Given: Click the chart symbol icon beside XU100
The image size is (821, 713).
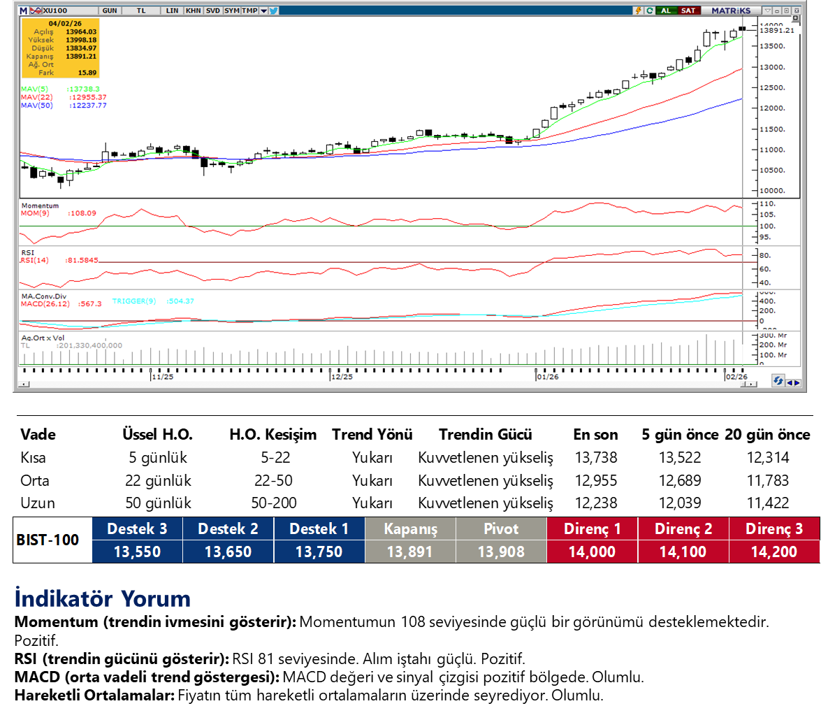Looking at the screenshot, I should [x=34, y=10].
